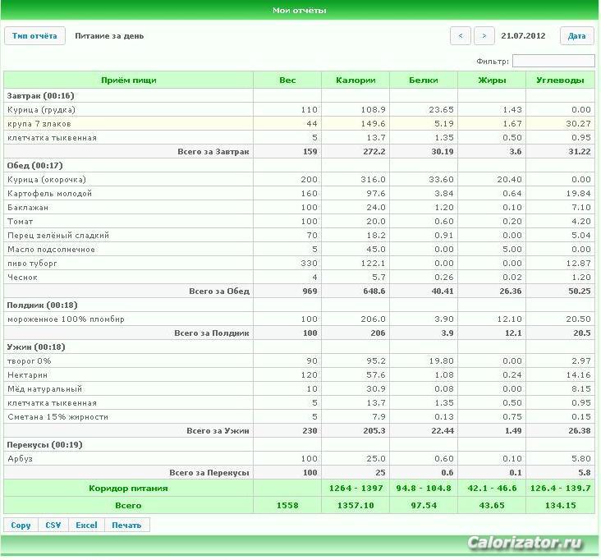Sort by Приём пищи column header
The image size is (601, 560).
point(128,80)
